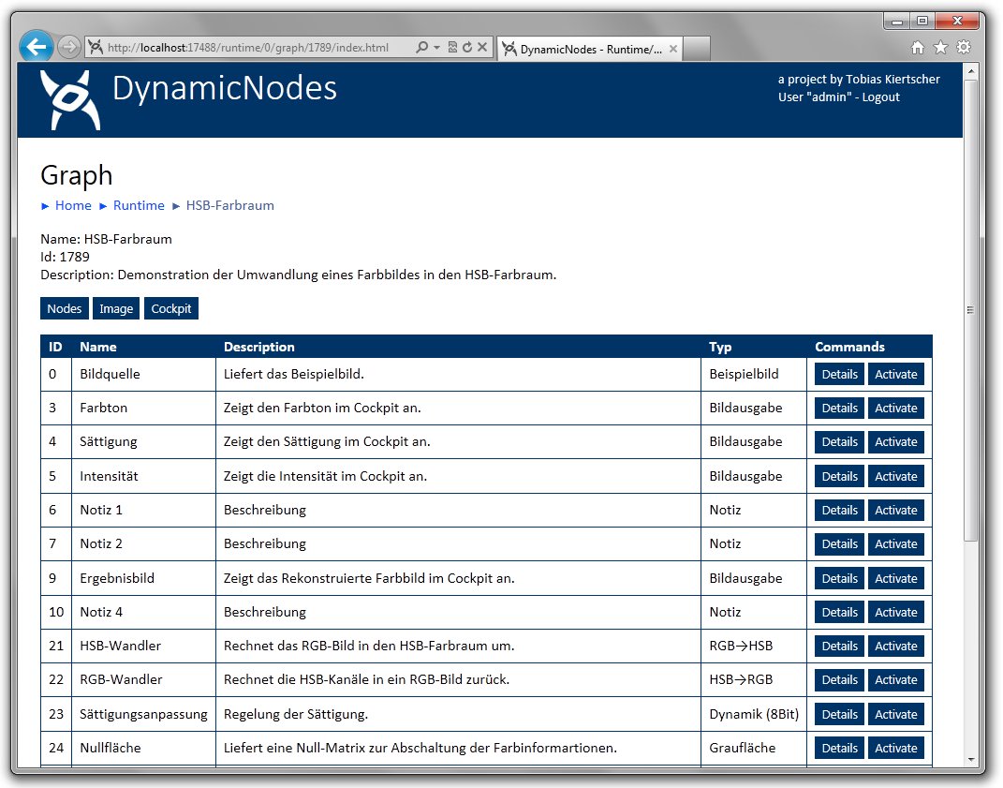1003x788 pixels.
Task: Click the Image button above the table
Action: (116, 308)
